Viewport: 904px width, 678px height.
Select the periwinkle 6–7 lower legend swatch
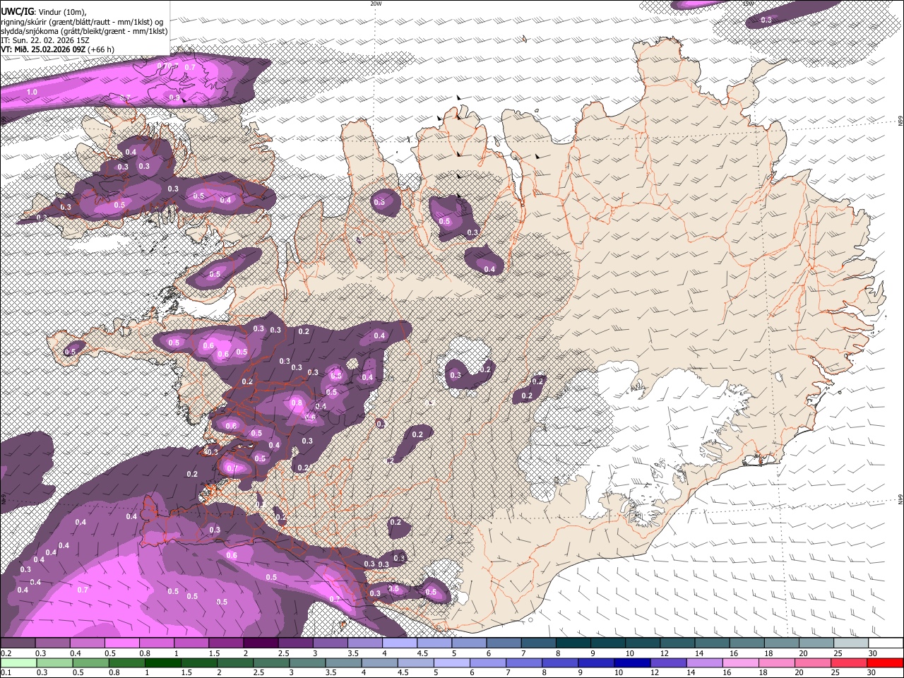coord(488,662)
